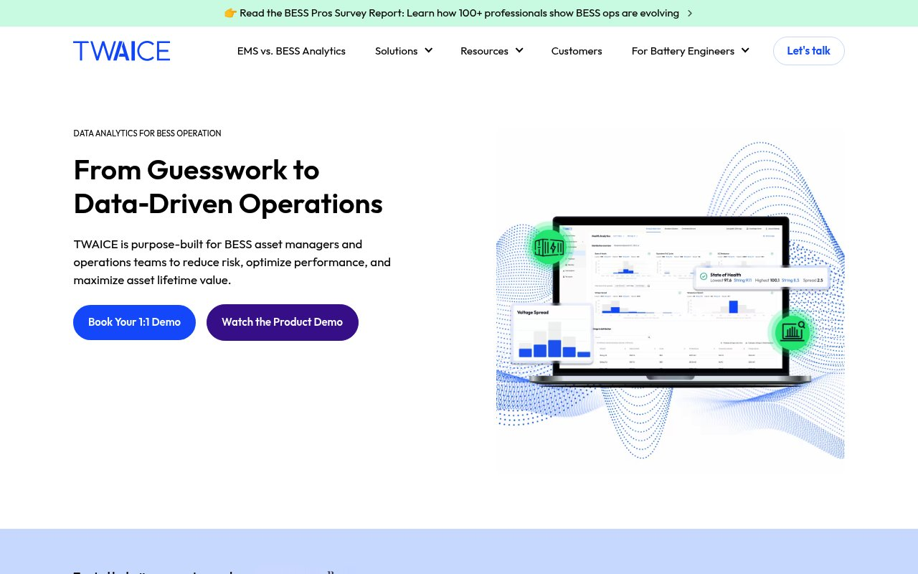Click the Voltage Spread chart card
This screenshot has width=918, height=574.
(552, 334)
